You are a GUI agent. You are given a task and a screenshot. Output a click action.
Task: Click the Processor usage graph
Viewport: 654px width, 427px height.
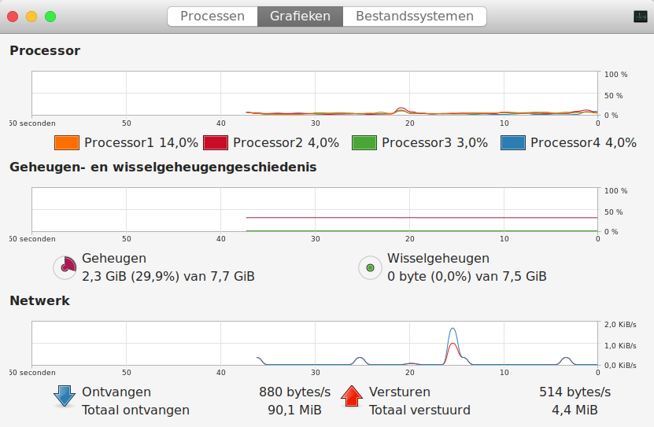tap(315, 93)
